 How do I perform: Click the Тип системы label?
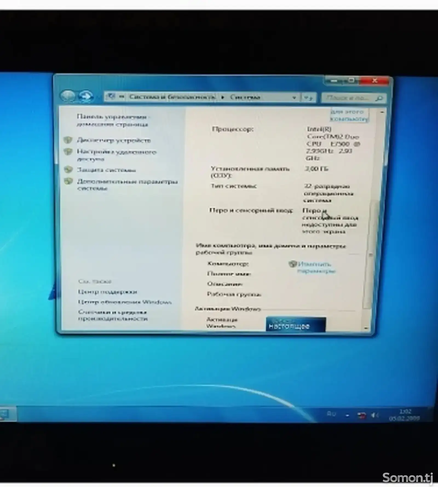(x=234, y=186)
